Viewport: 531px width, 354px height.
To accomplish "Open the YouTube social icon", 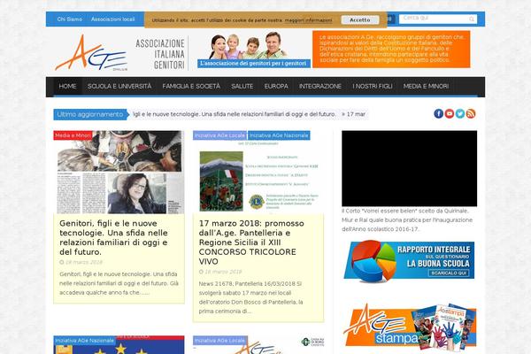I will coord(449,113).
